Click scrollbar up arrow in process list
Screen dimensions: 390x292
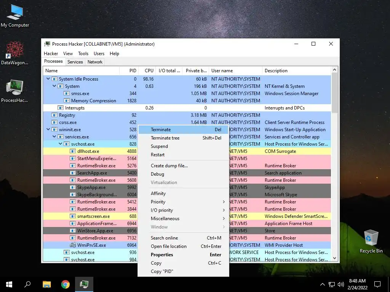(x=334, y=70)
